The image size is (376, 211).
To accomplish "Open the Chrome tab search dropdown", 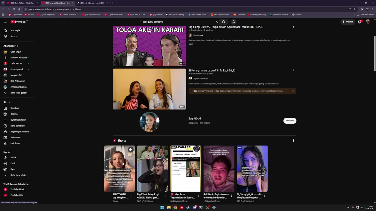I will [x=3, y=3].
